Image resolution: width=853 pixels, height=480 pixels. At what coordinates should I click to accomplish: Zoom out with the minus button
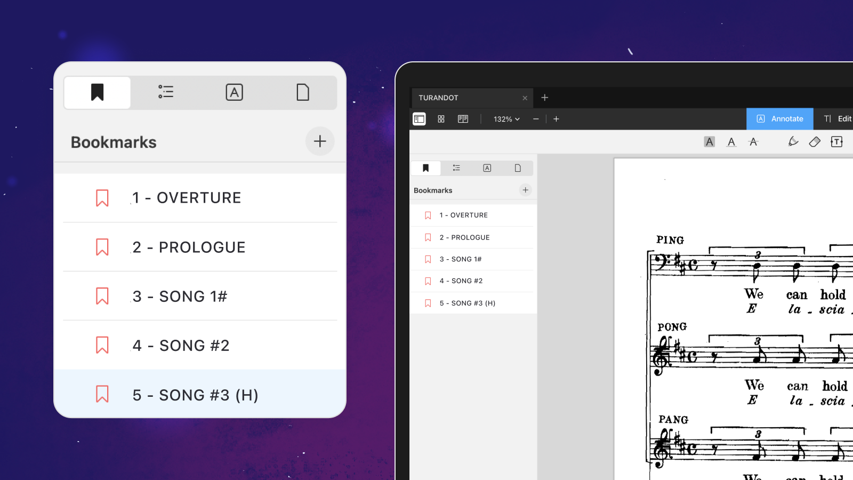coord(536,119)
